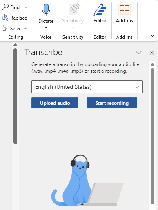The image size is (158, 210).
Task: Click the Replace icon
Action: pos(5,18)
